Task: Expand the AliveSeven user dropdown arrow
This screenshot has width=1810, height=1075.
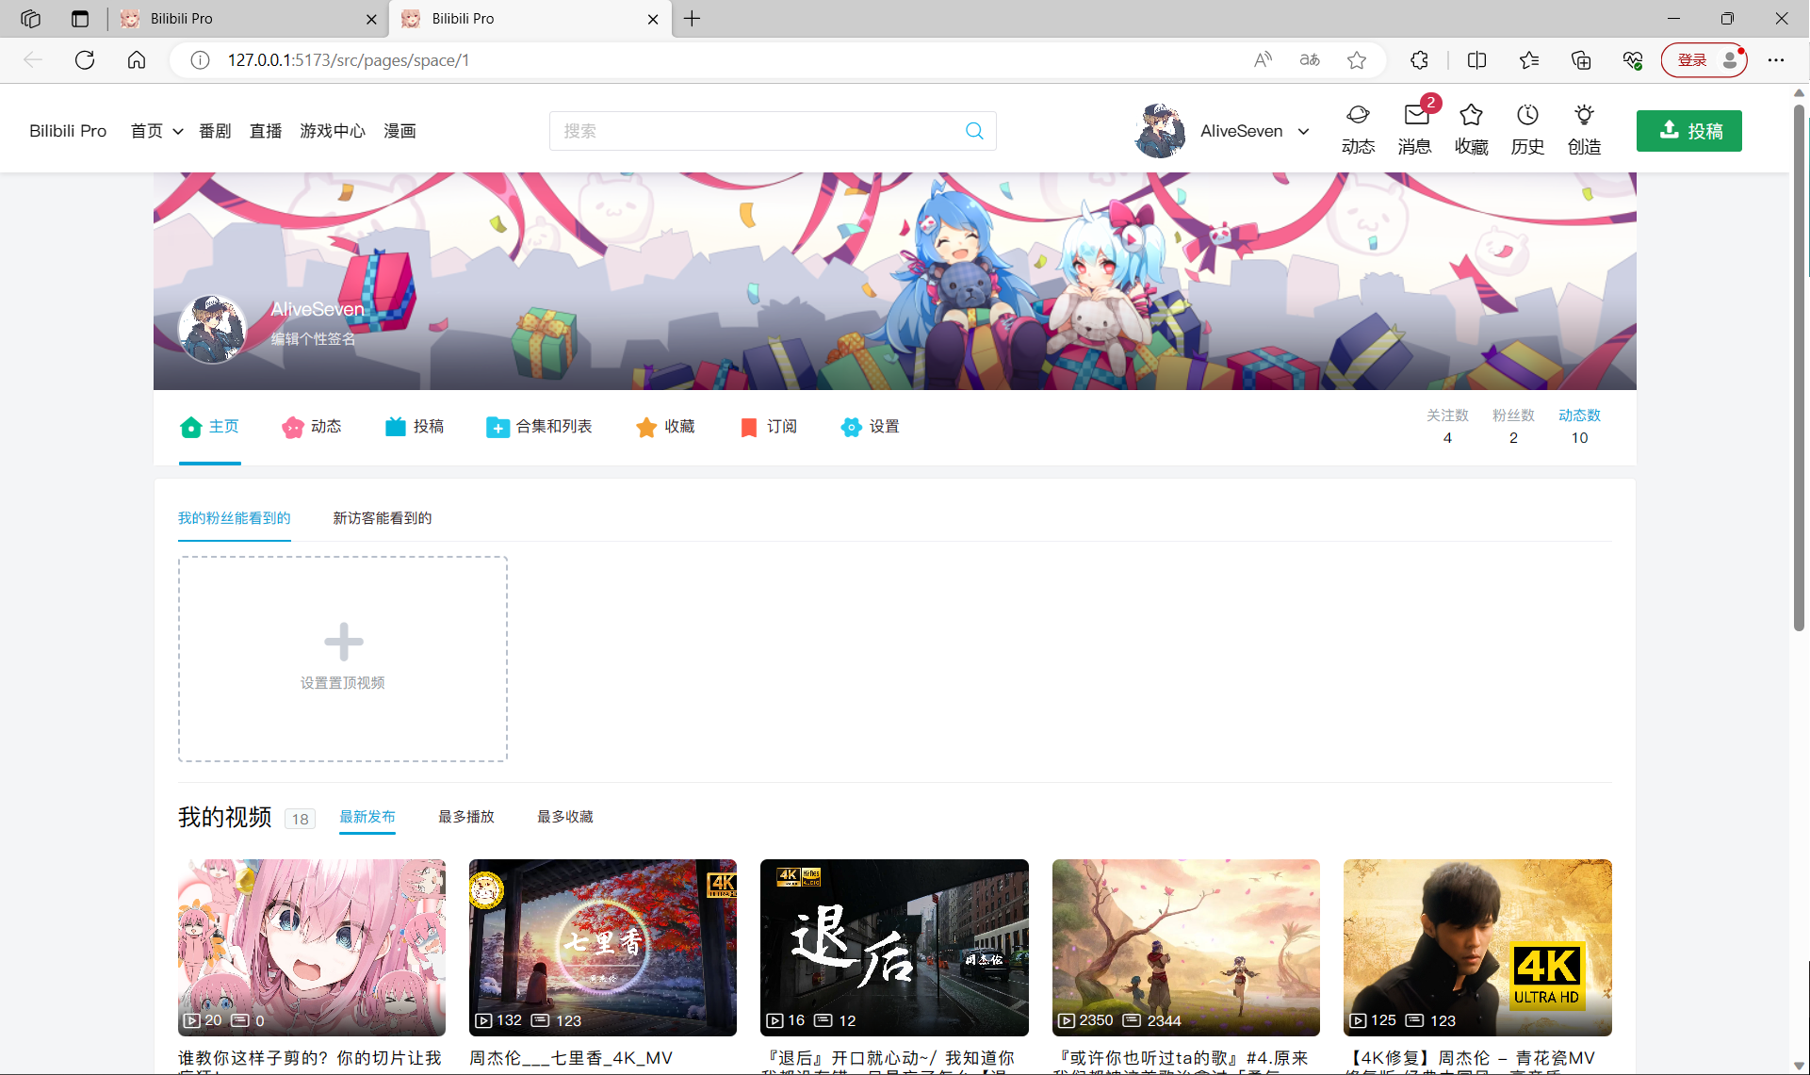Action: [1304, 131]
